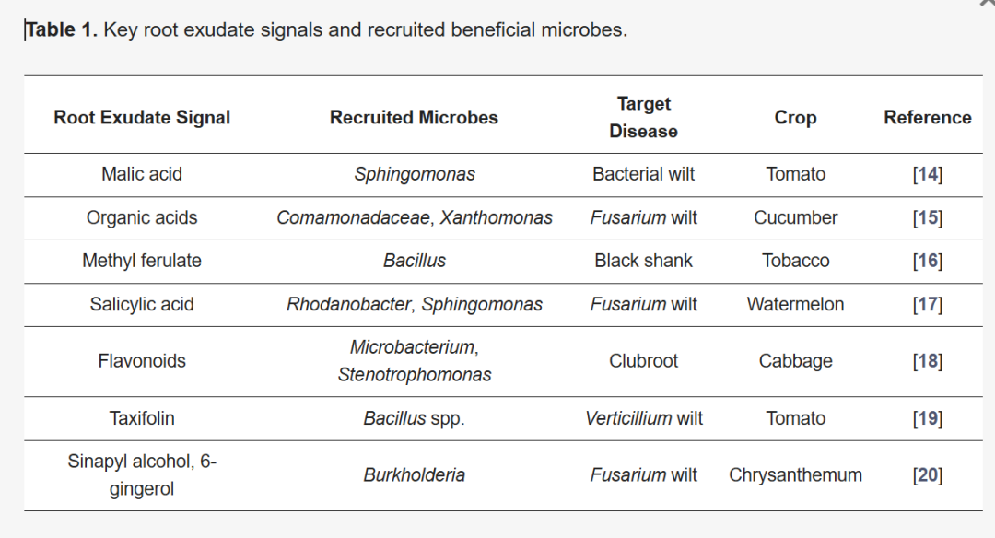Viewport: 995px width, 538px height.
Task: Click the Methyl ferulate cell
Action: click(142, 261)
